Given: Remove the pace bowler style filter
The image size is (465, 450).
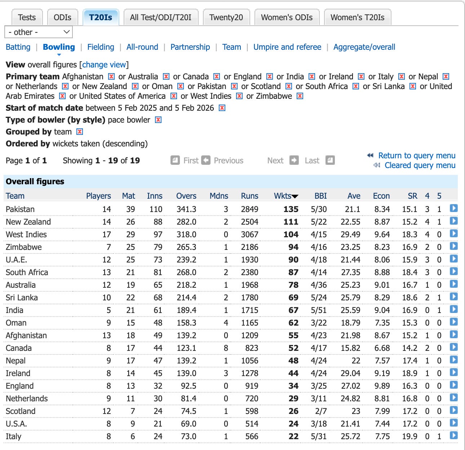Looking at the screenshot, I should click(158, 120).
